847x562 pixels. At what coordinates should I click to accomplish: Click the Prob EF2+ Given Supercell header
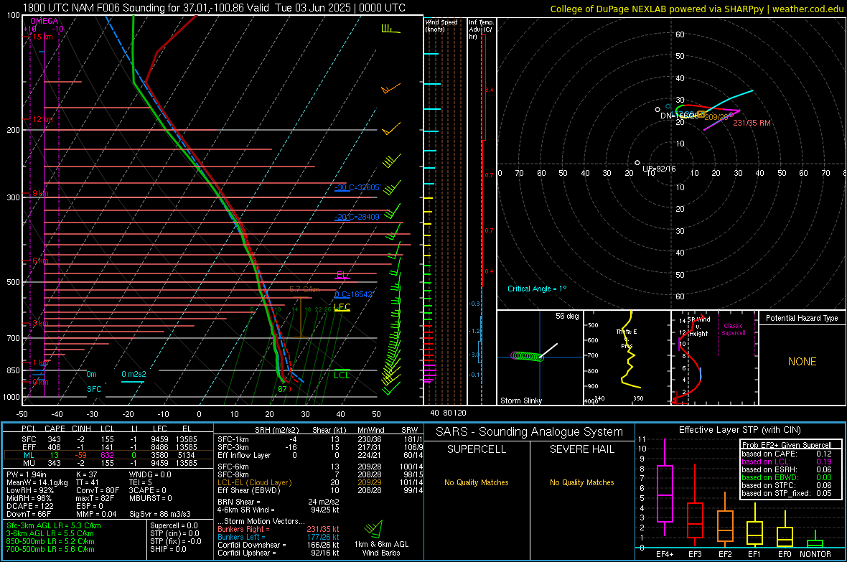pyautogui.click(x=787, y=445)
